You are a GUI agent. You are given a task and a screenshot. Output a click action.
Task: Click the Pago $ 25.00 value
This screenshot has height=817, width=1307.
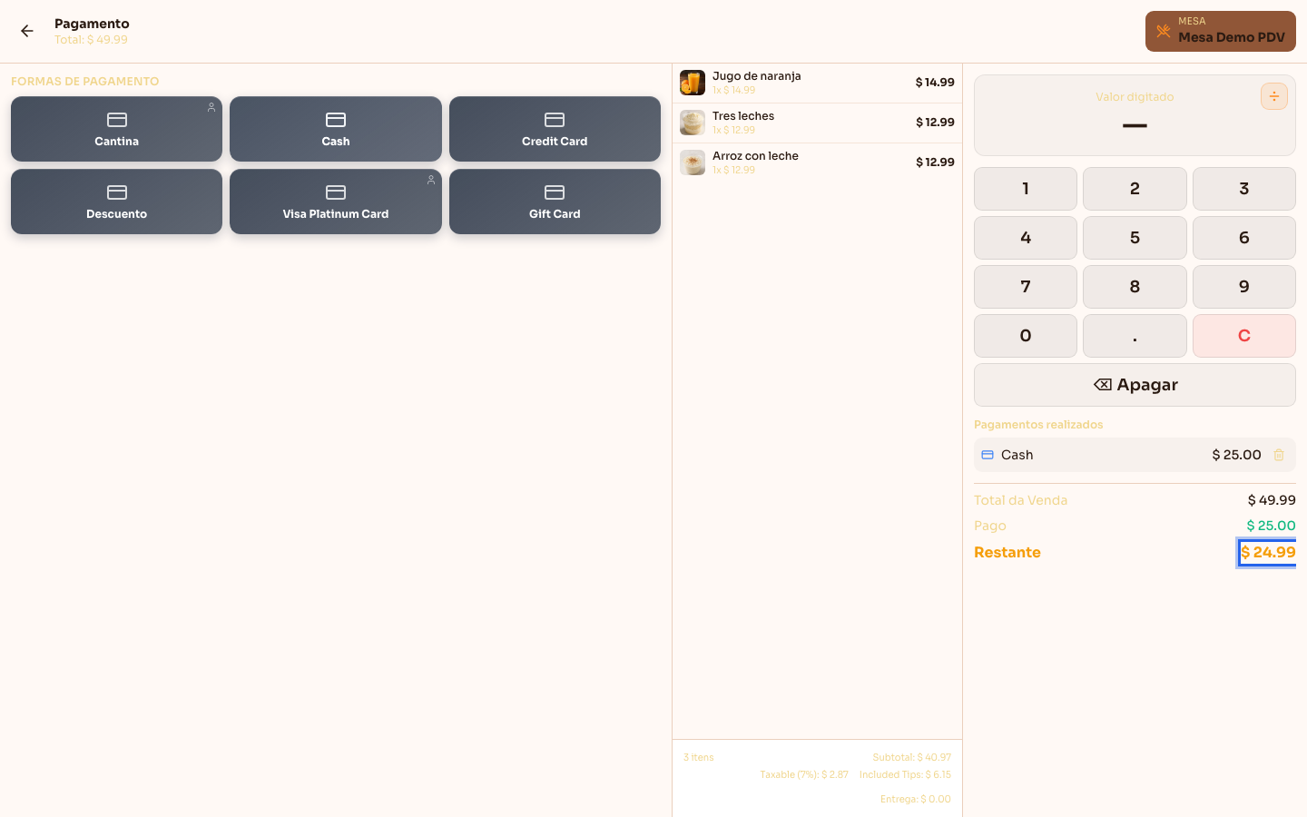tap(1271, 526)
